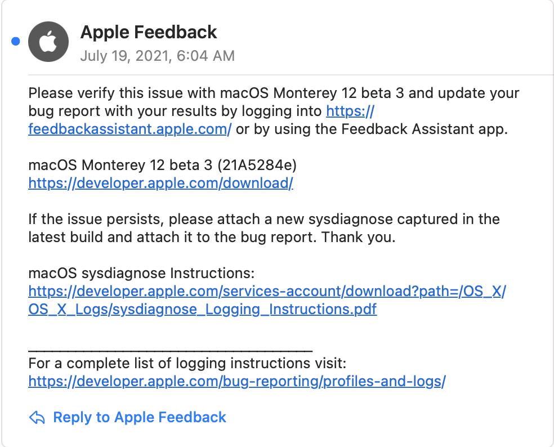
Task: Click the Apple Feedback sender name
Action: click(x=149, y=32)
